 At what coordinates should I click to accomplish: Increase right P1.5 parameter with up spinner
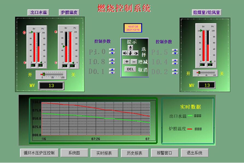[175, 50]
